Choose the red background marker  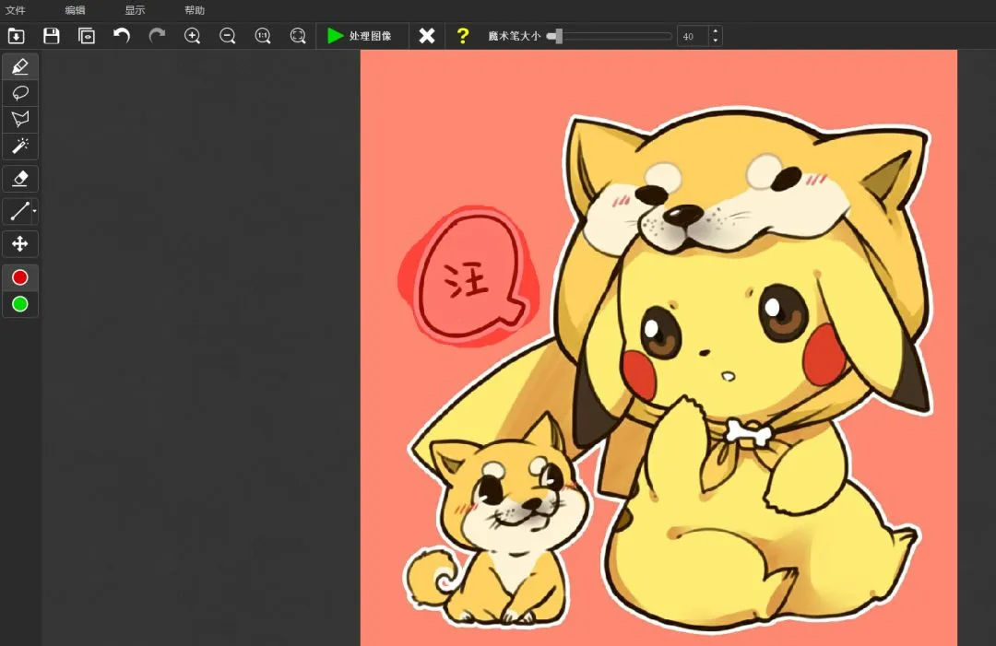click(x=20, y=277)
